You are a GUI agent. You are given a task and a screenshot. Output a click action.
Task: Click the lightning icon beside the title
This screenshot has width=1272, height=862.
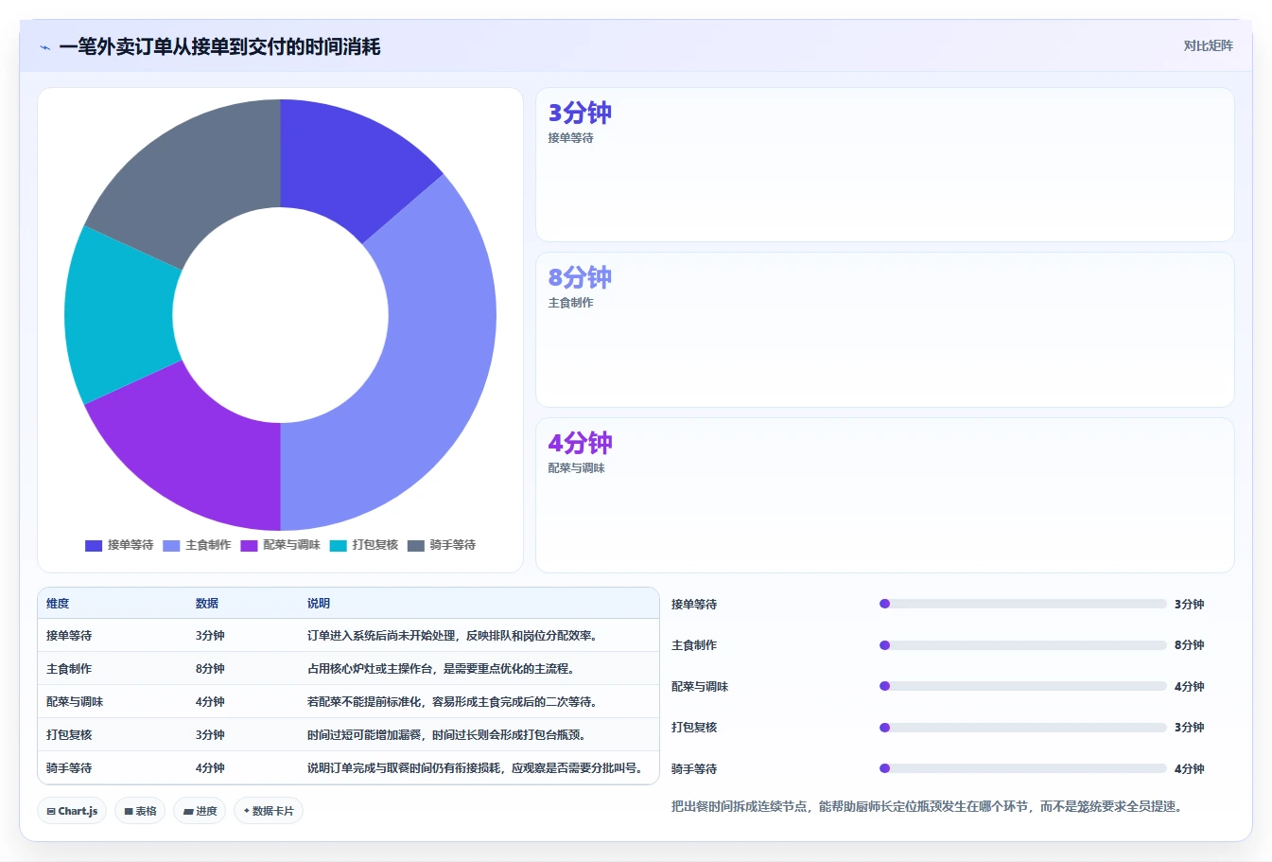(44, 47)
